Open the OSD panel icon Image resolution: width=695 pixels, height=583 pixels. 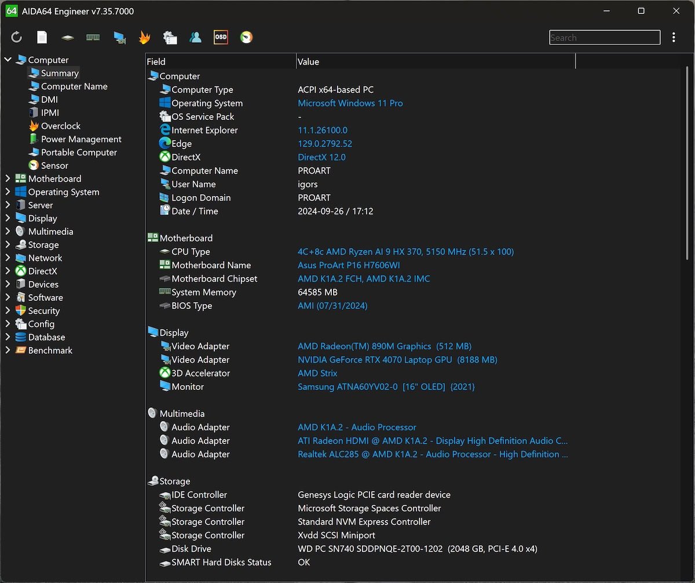pyautogui.click(x=221, y=38)
